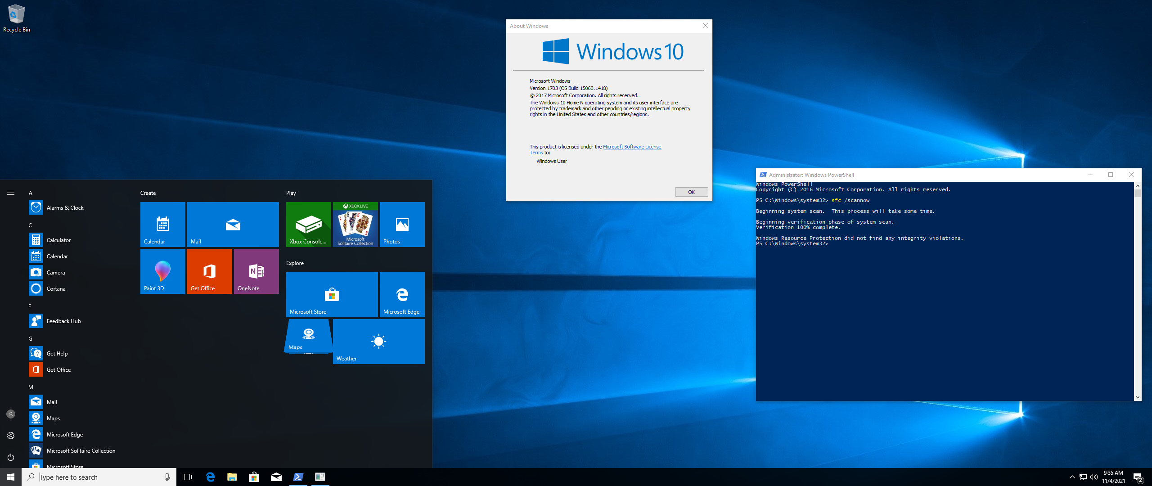
Task: Open the taskbar clock and date
Action: pos(1113,477)
